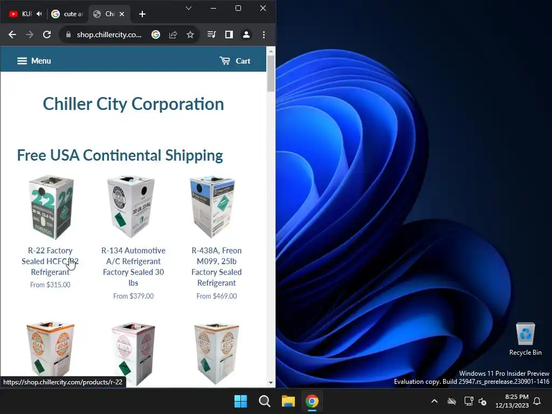Image resolution: width=552 pixels, height=414 pixels.
Task: Open Chrome side panel
Action: 229,34
